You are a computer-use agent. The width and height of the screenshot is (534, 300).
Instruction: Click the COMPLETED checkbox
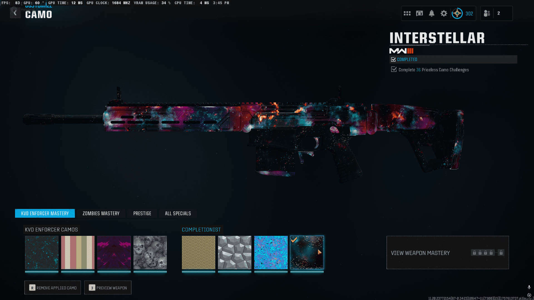coord(393,59)
